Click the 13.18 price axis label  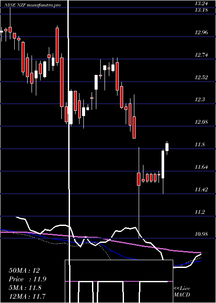pyautogui.click(x=201, y=10)
